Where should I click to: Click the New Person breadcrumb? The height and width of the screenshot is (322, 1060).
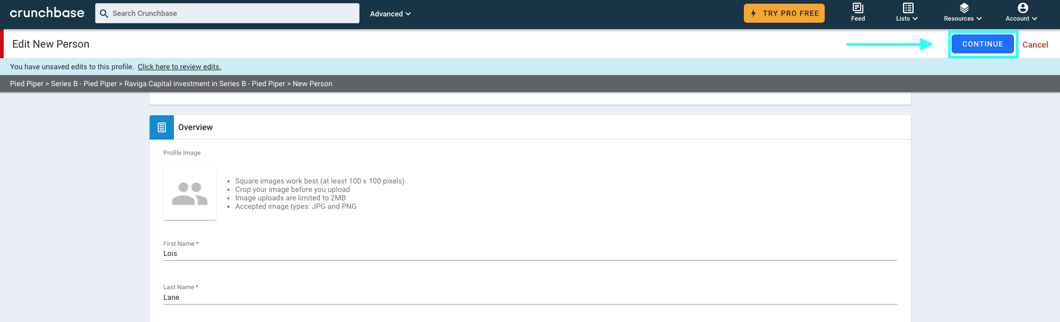312,84
